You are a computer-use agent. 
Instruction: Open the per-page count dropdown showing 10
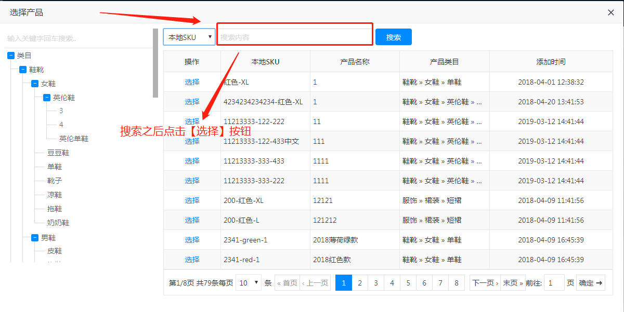[x=249, y=283]
